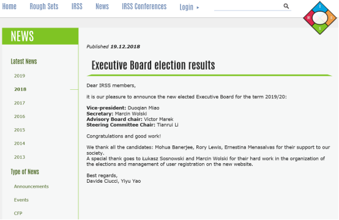
Task: Click into the search input field
Action: click(248, 7)
